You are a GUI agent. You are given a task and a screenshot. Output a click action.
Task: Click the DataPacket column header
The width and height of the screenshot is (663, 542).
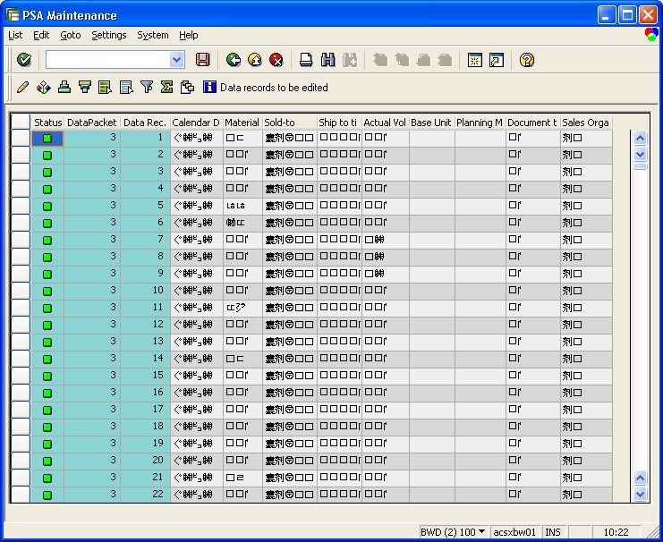click(92, 123)
